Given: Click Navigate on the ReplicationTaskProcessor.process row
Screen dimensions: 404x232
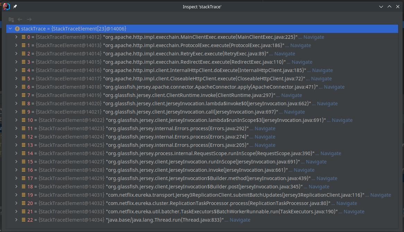Looking at the screenshot, I should point(348,203).
